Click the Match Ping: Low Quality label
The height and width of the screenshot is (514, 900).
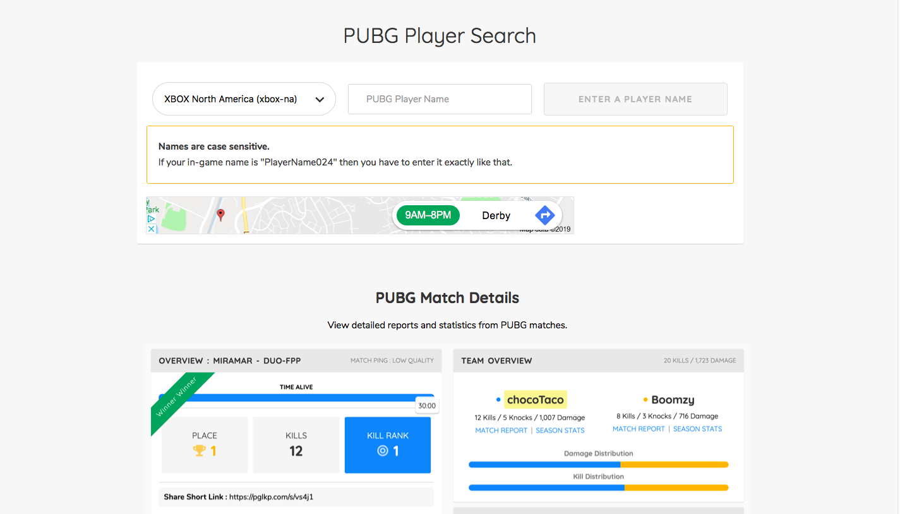click(392, 361)
